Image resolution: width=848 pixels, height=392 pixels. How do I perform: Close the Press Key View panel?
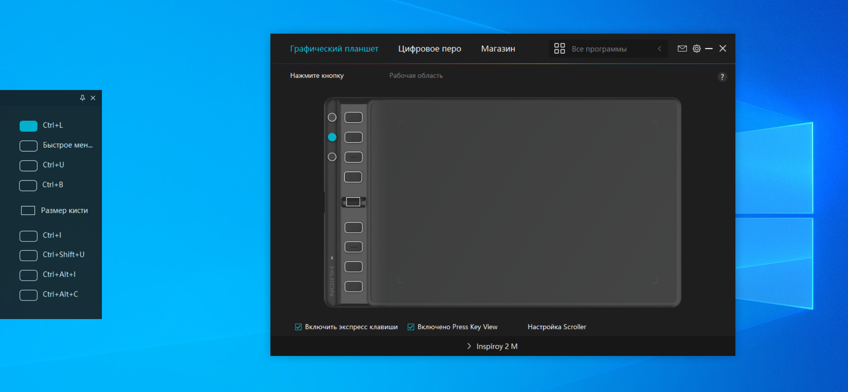coord(93,98)
